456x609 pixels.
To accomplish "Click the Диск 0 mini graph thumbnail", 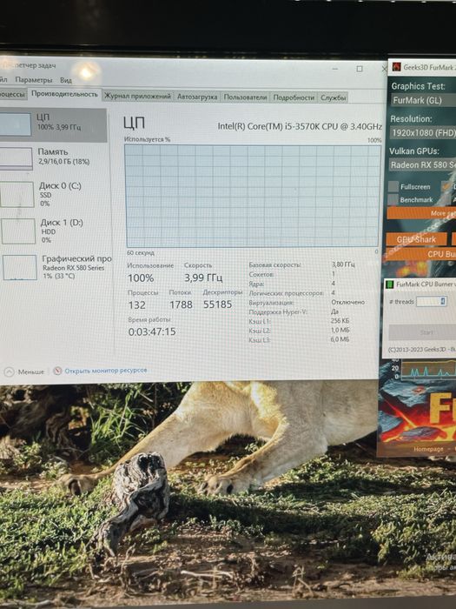I will [17, 195].
